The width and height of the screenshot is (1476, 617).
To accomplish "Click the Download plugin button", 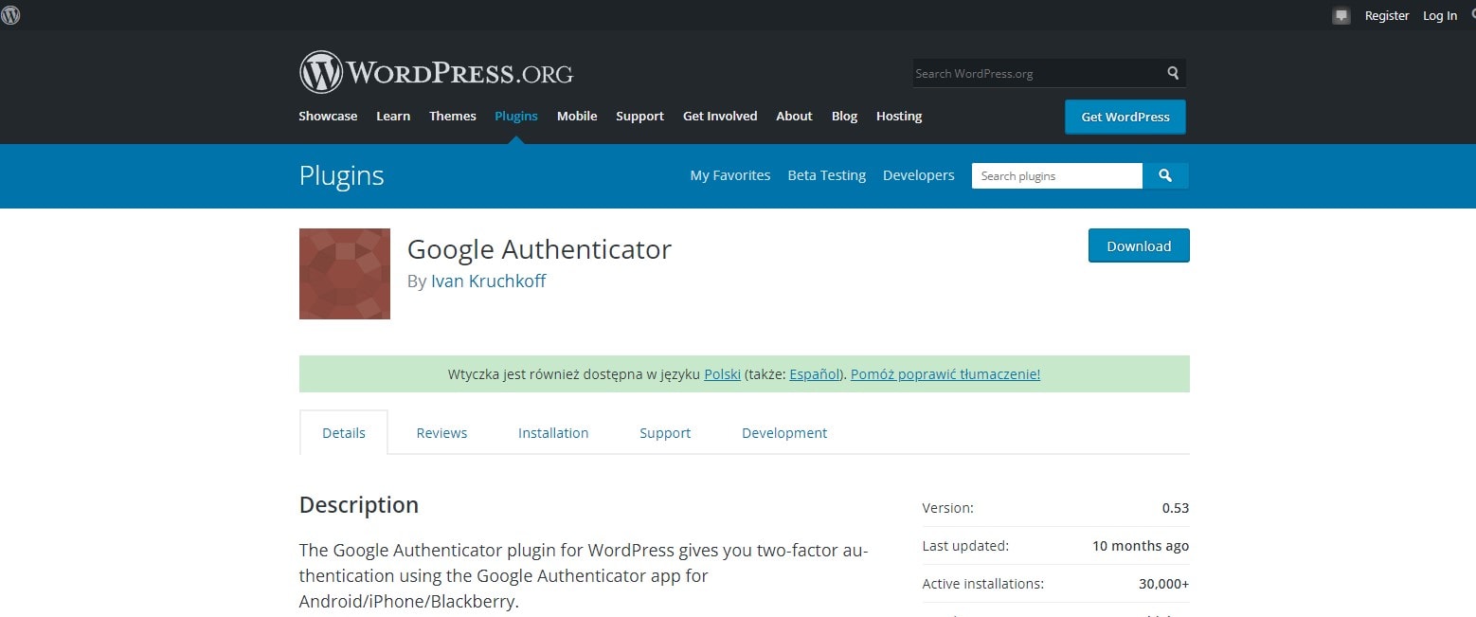I will (x=1139, y=245).
